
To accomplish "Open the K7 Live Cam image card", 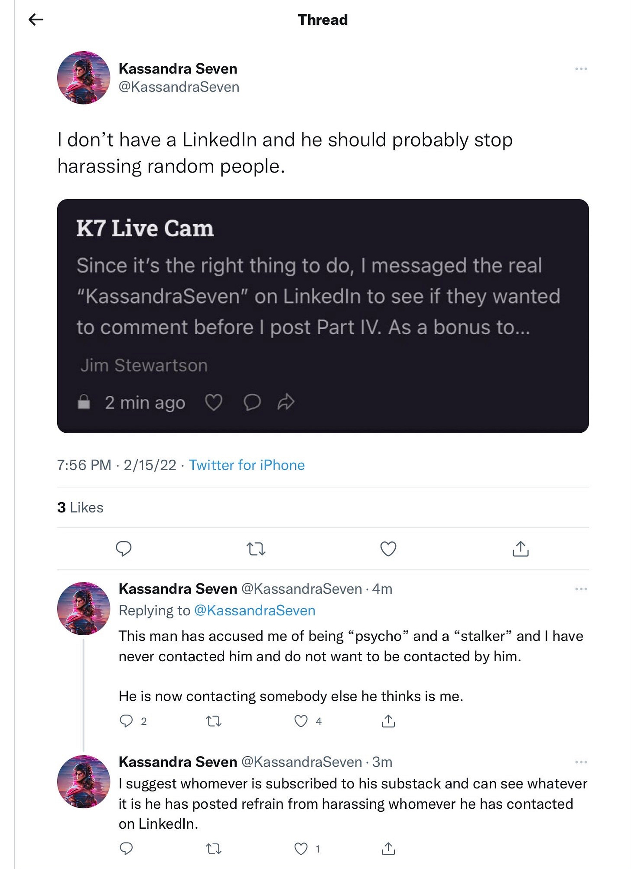I will click(323, 316).
